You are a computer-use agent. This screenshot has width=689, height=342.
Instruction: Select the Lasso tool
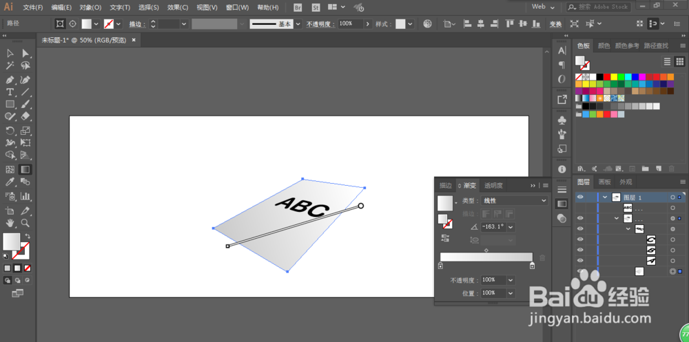pyautogui.click(x=25, y=66)
